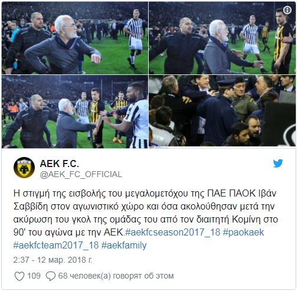Open the photo with players' handshake gesture
The image size is (298, 291).
click(x=75, y=112)
